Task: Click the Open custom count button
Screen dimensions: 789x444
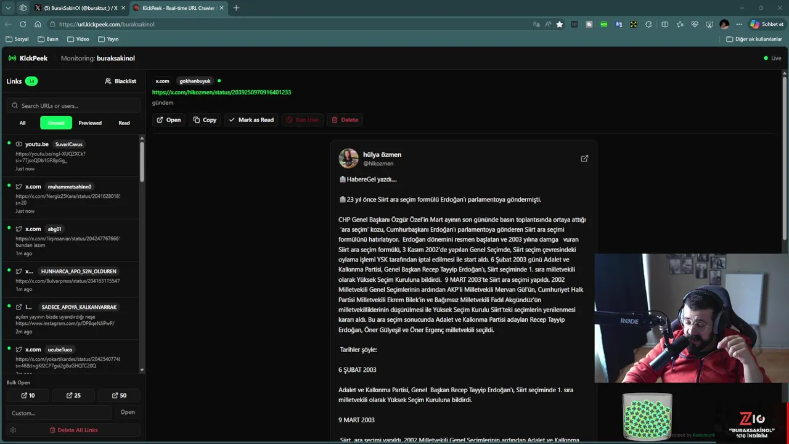Action: (x=128, y=412)
